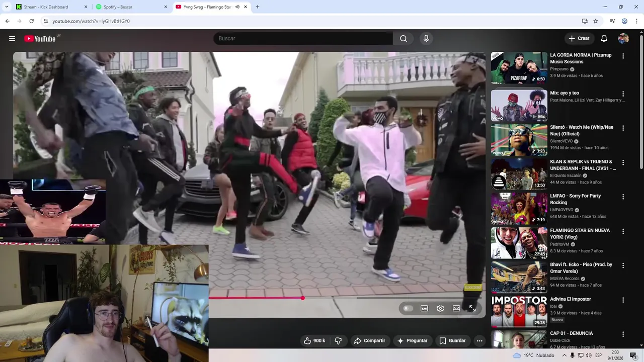View site information icon by URL
Image resolution: width=644 pixels, height=362 pixels.
(46, 21)
